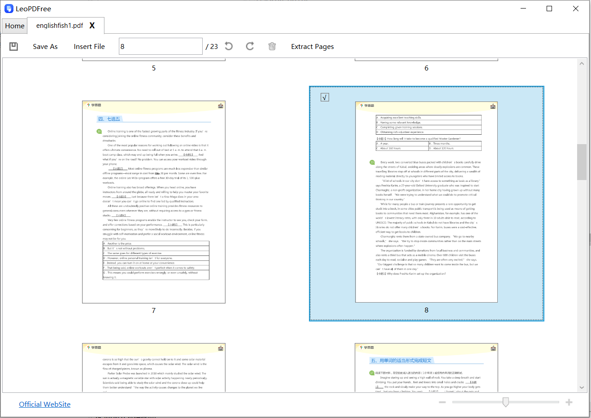
Task: Uncheck the checkbox on page 8
Action: (x=325, y=97)
